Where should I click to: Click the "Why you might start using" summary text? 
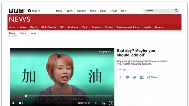[142, 63]
